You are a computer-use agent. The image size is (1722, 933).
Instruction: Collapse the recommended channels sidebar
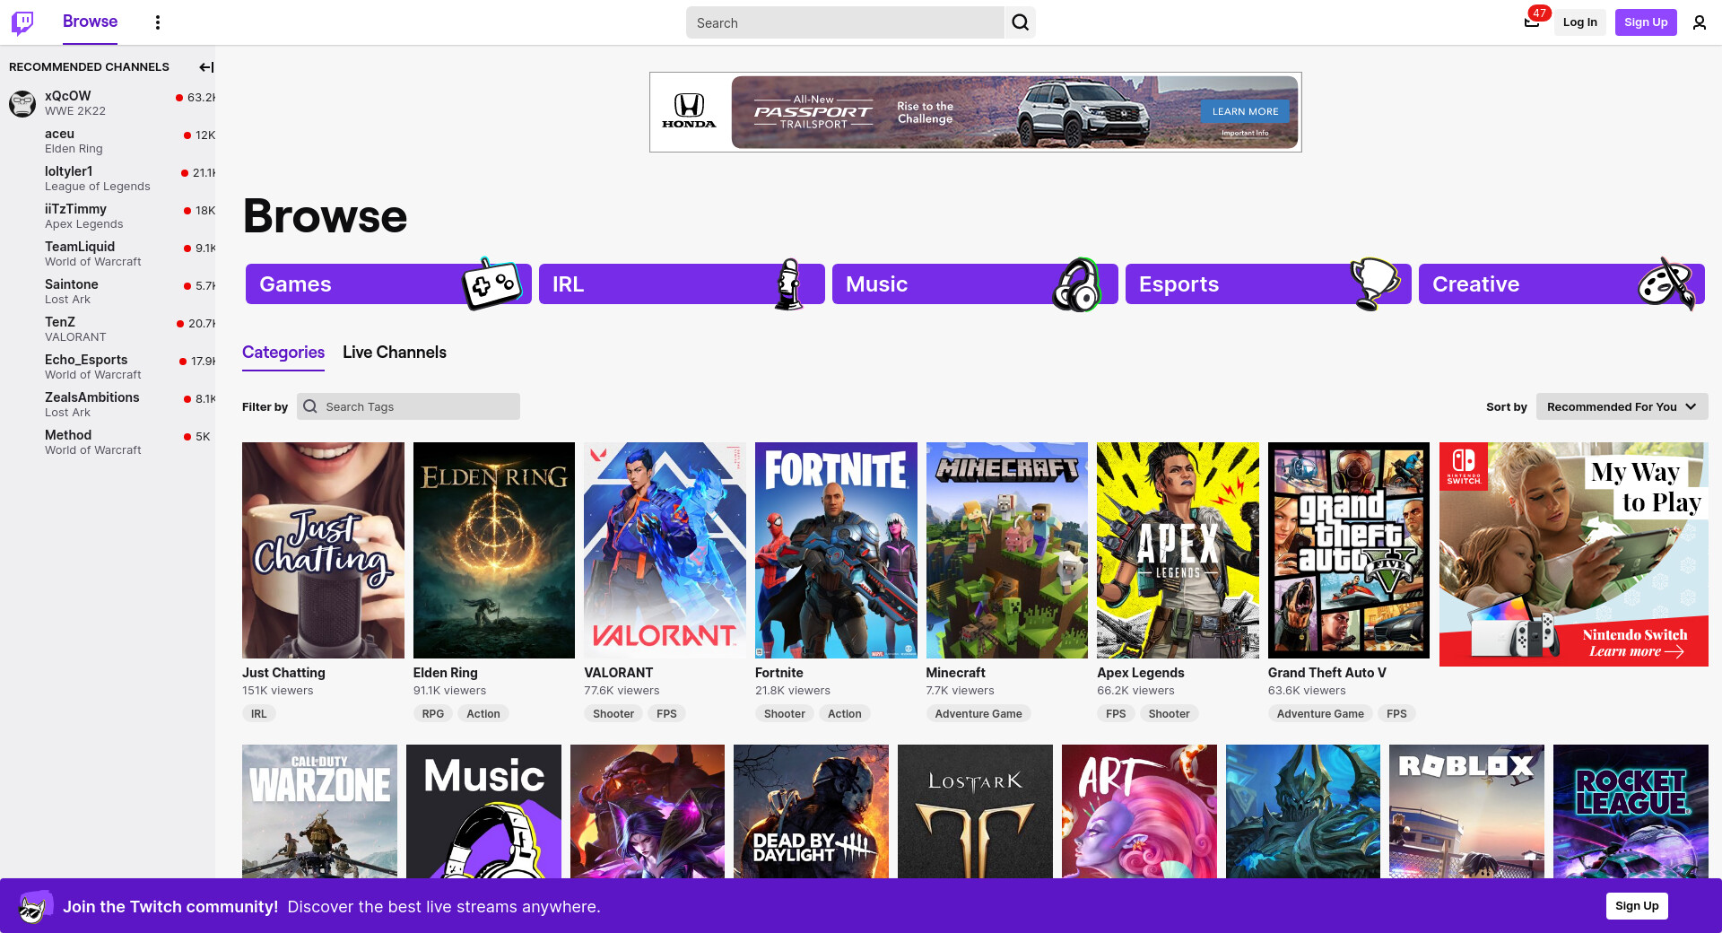tap(205, 67)
